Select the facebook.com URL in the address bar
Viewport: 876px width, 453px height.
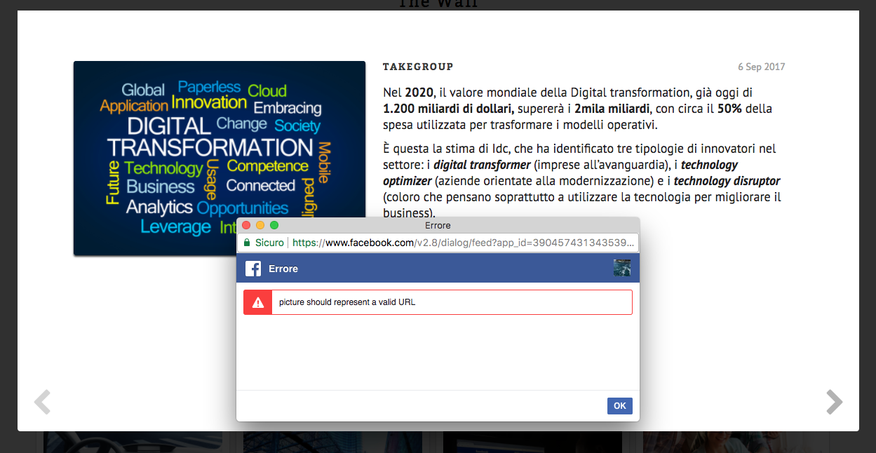click(463, 243)
